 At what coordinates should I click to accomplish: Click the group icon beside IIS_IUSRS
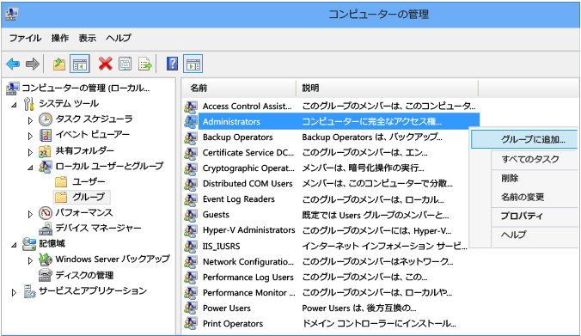click(191, 246)
